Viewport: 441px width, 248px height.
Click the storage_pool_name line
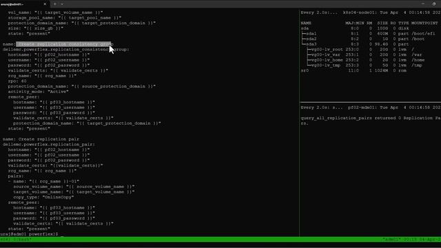tap(65, 18)
